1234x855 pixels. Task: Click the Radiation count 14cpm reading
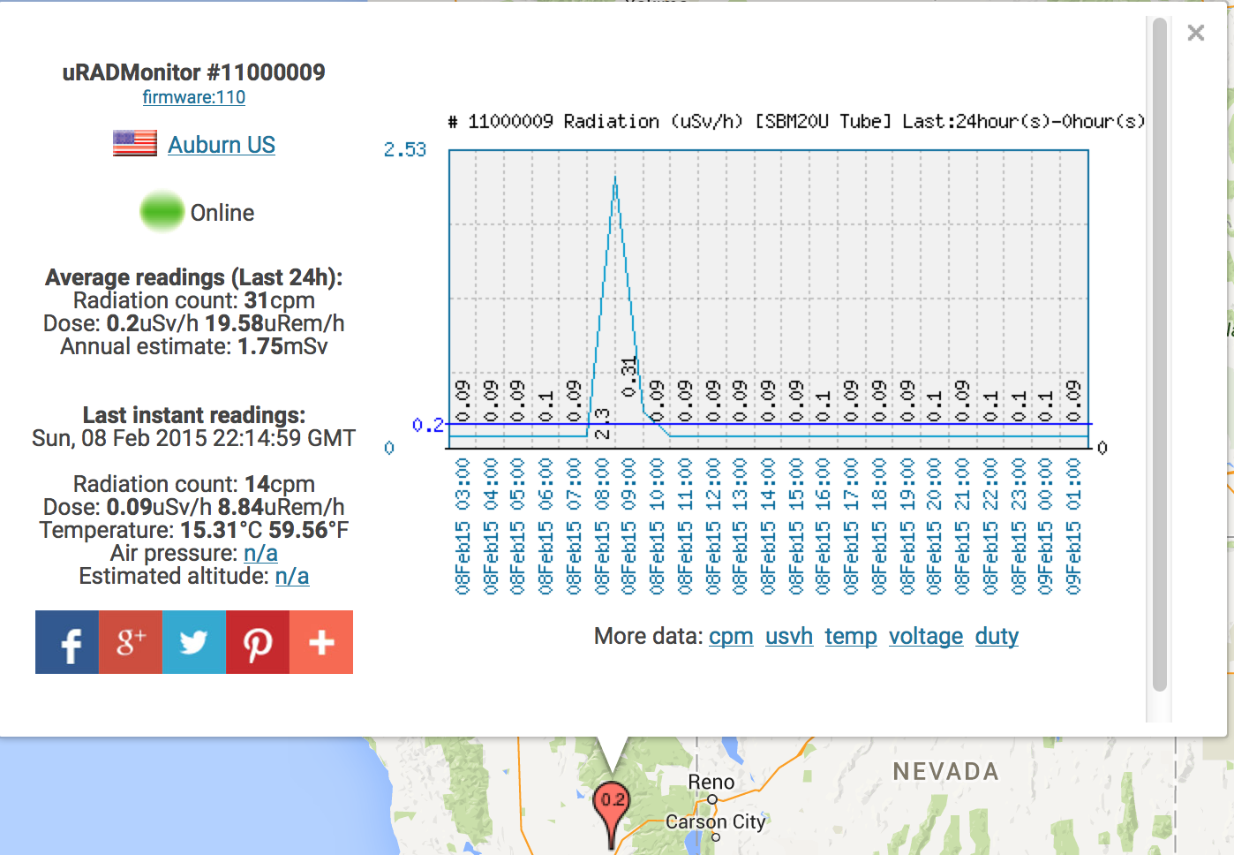pos(194,484)
